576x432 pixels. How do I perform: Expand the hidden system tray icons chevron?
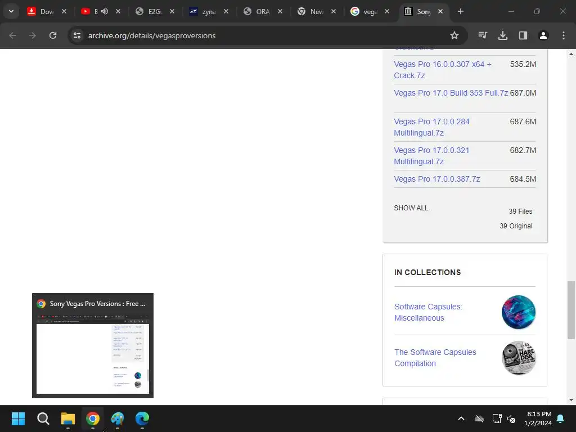461,418
